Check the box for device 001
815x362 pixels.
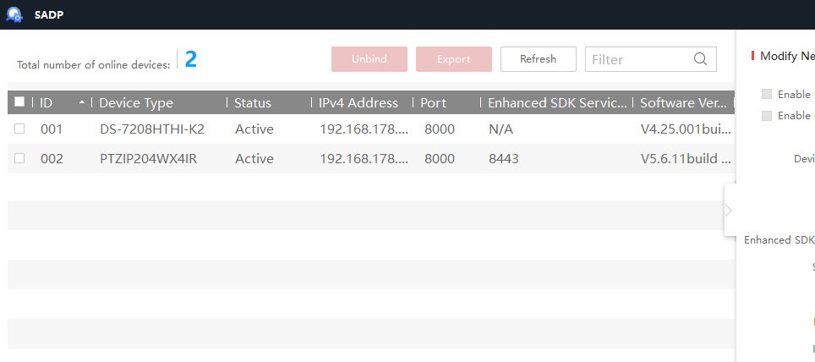19,129
